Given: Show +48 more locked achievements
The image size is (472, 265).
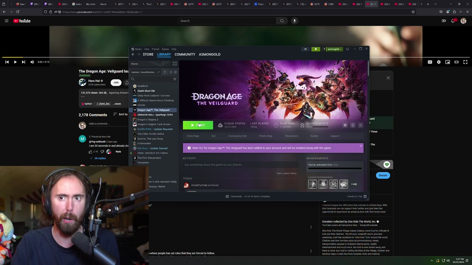Looking at the screenshot, I should click(354, 184).
